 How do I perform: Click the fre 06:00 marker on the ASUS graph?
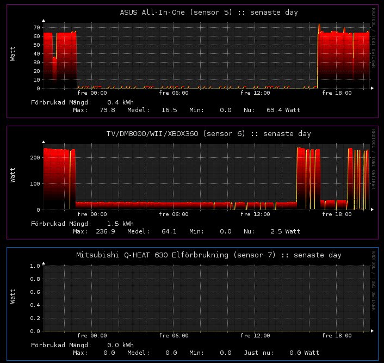coord(174,93)
